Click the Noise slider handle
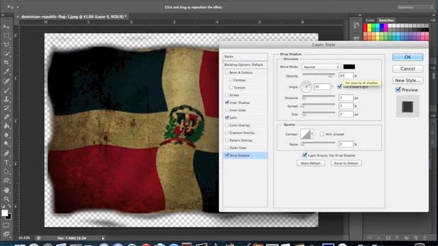 pos(302,144)
